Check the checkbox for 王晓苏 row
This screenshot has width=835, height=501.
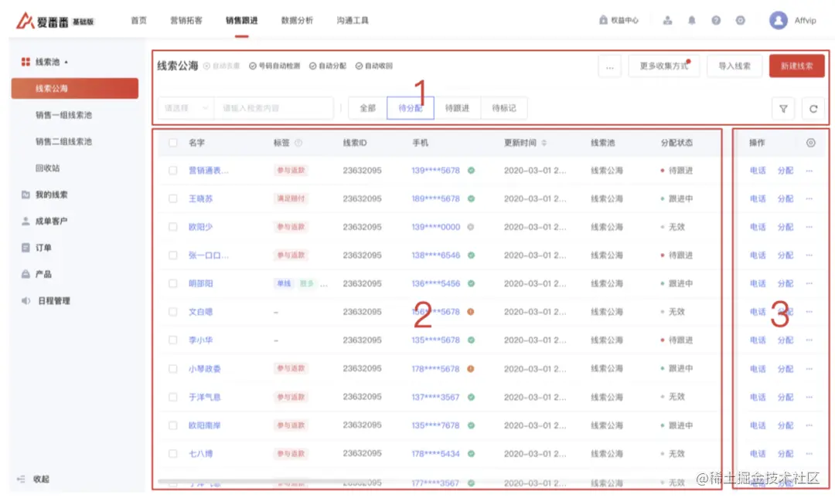tap(172, 198)
